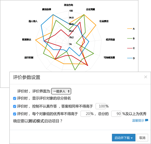Uncheck 控制不认真作答 checkbox

pyautogui.click(x=14, y=106)
